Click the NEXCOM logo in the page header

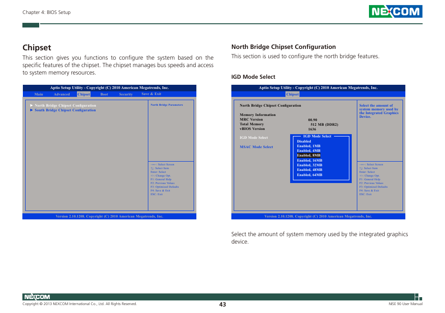pos(396,11)
